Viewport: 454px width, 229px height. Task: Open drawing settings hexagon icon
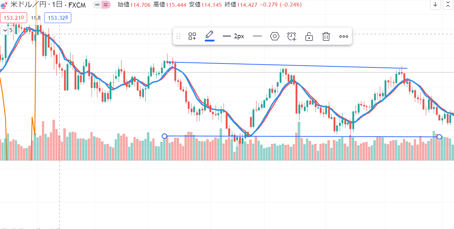pos(275,36)
